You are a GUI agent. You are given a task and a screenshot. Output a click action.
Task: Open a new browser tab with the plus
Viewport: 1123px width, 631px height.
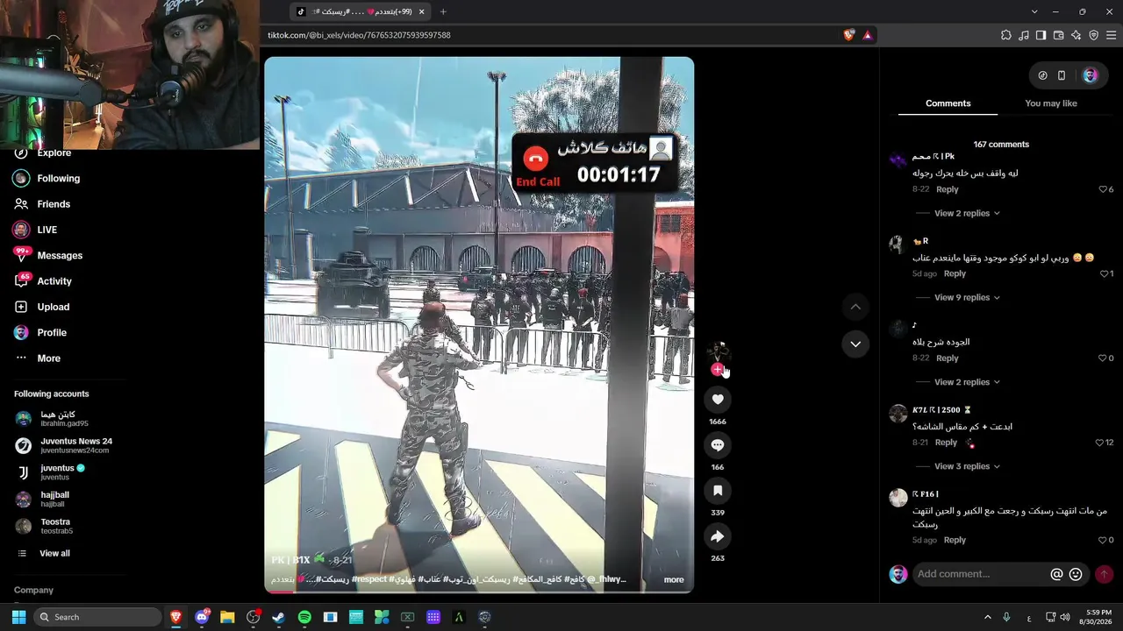(x=443, y=11)
